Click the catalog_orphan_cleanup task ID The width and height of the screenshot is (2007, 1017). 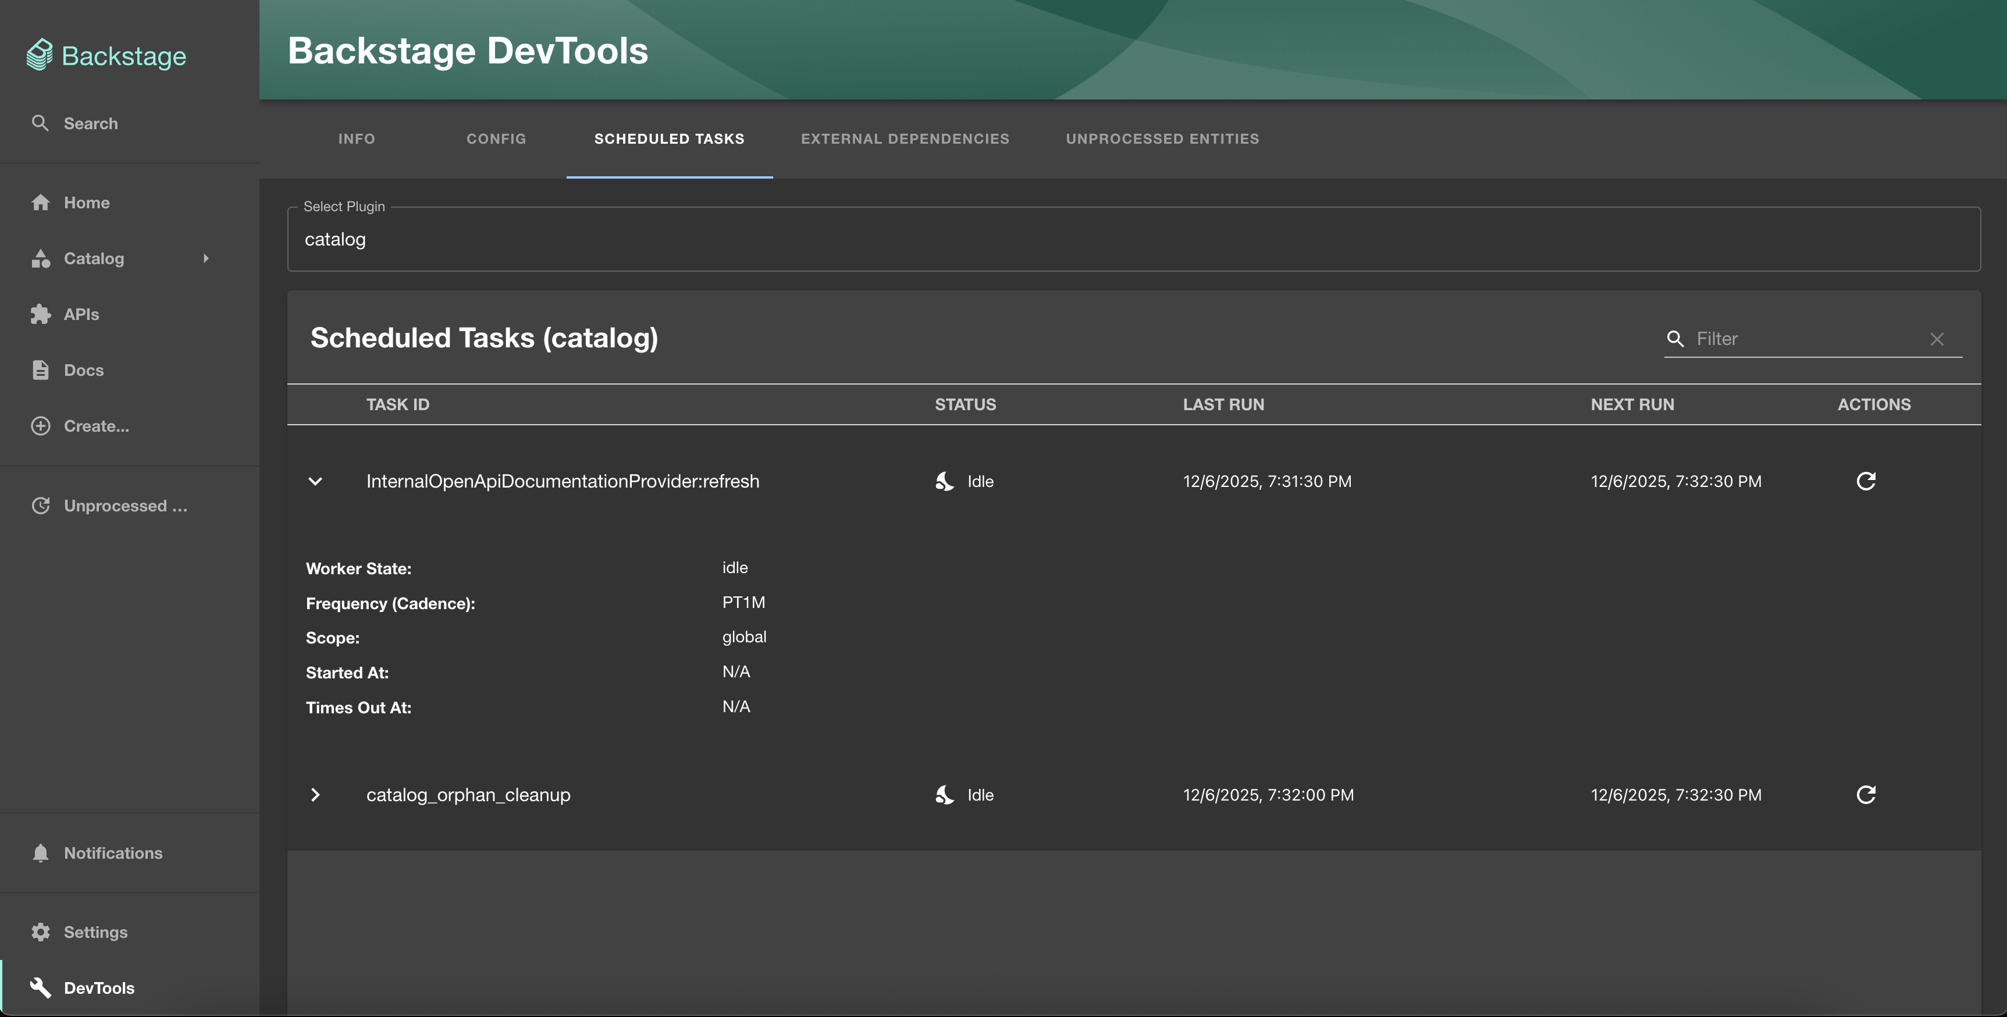click(x=468, y=795)
